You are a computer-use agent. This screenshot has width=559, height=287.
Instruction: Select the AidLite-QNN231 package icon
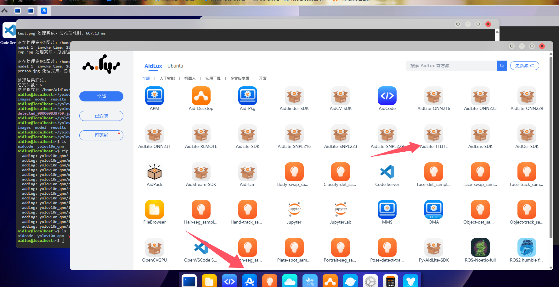click(x=155, y=134)
